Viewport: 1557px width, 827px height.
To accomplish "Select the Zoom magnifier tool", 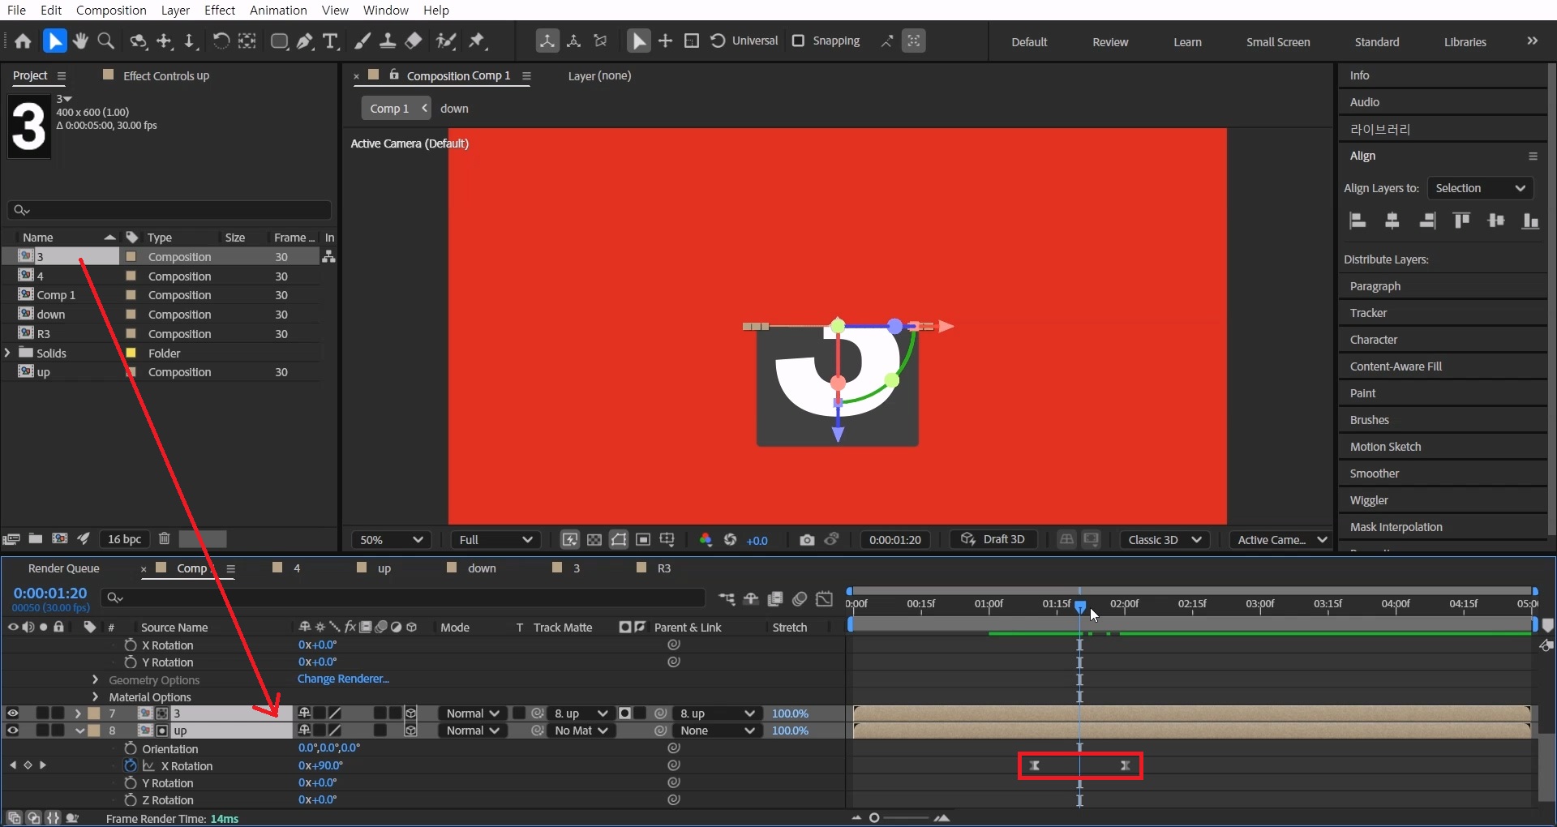I will (105, 41).
